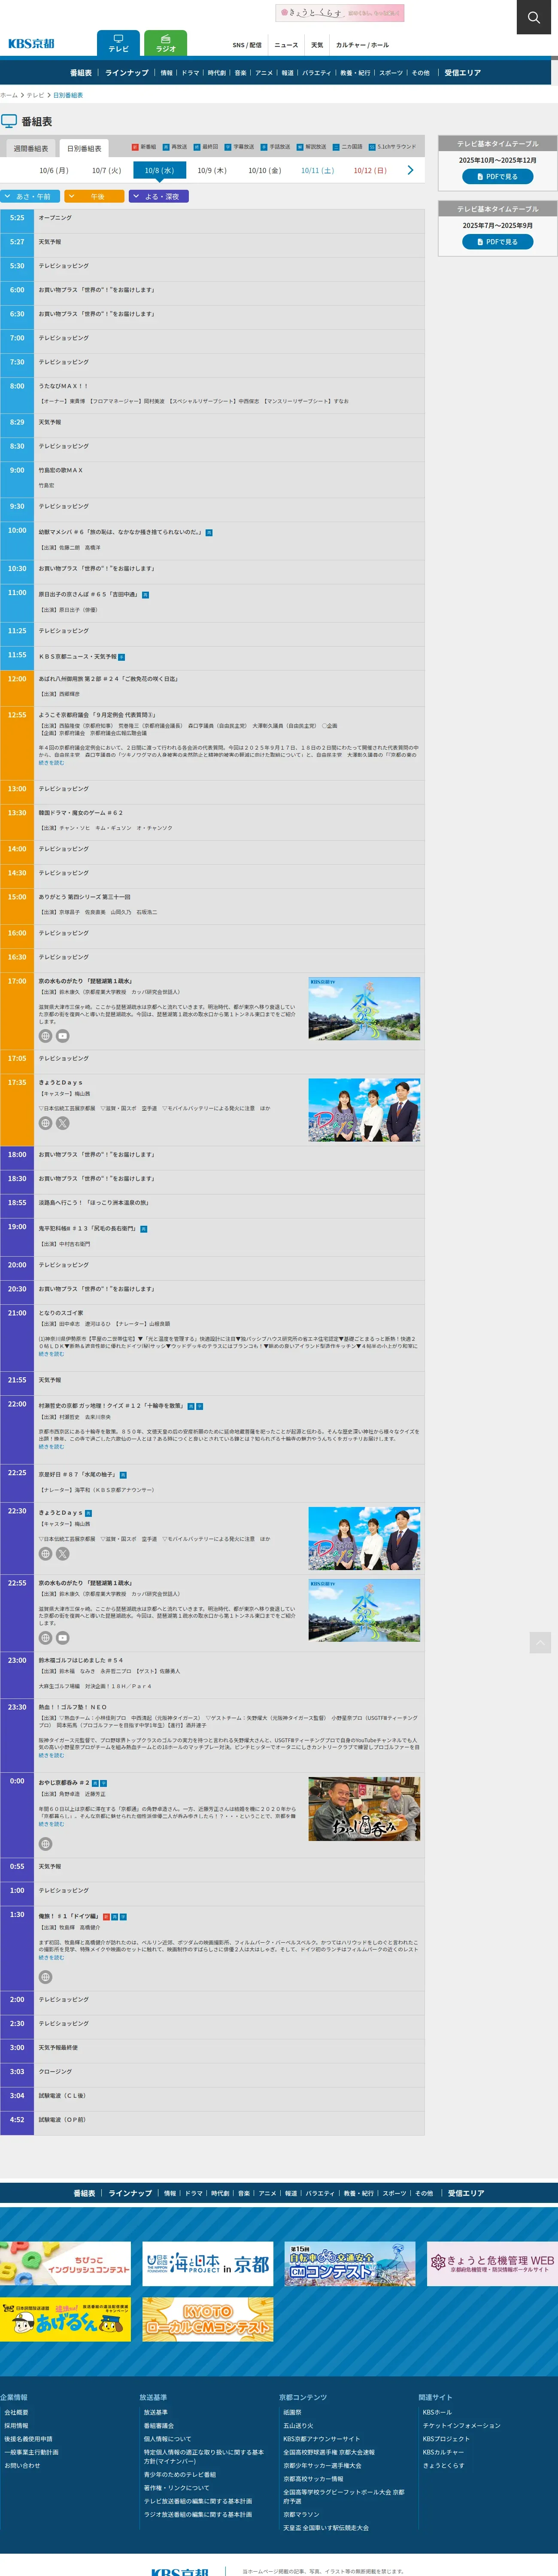Image resolution: width=558 pixels, height=2576 pixels.
Task: Click the 日別番組表 breadcrumb link
Action: [x=68, y=95]
